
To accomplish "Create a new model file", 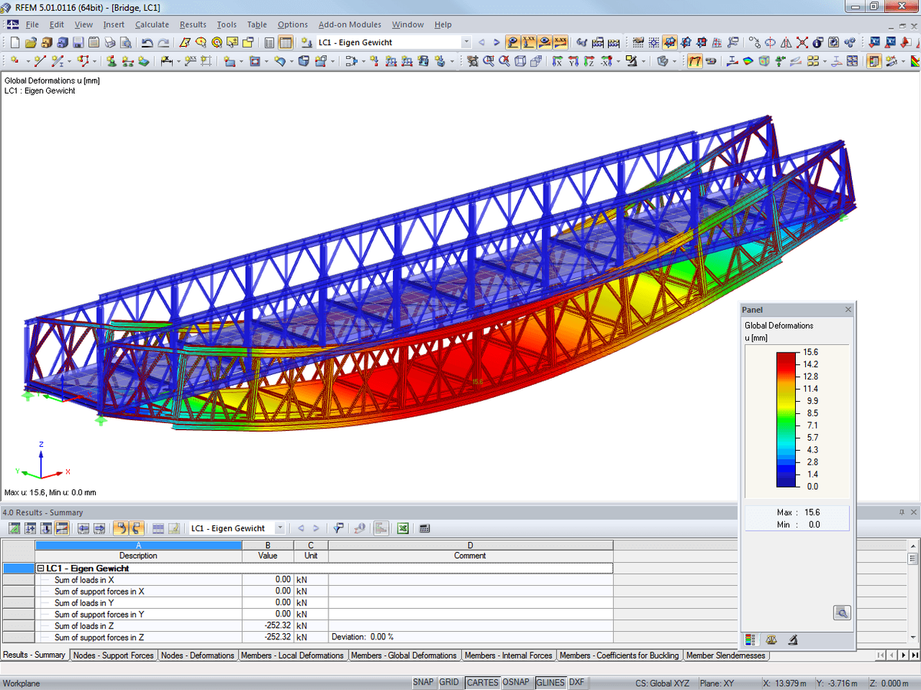I will [15, 42].
